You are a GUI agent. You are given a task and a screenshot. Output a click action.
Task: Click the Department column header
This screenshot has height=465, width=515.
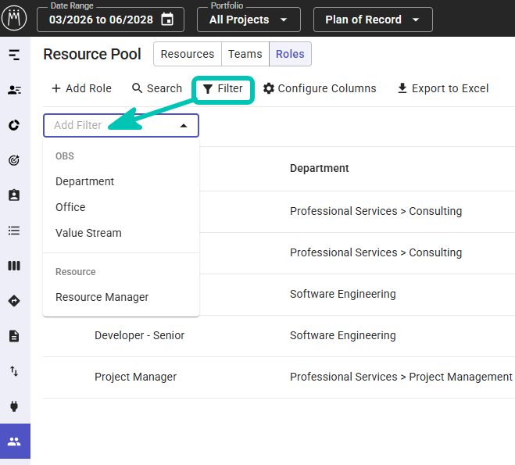320,168
